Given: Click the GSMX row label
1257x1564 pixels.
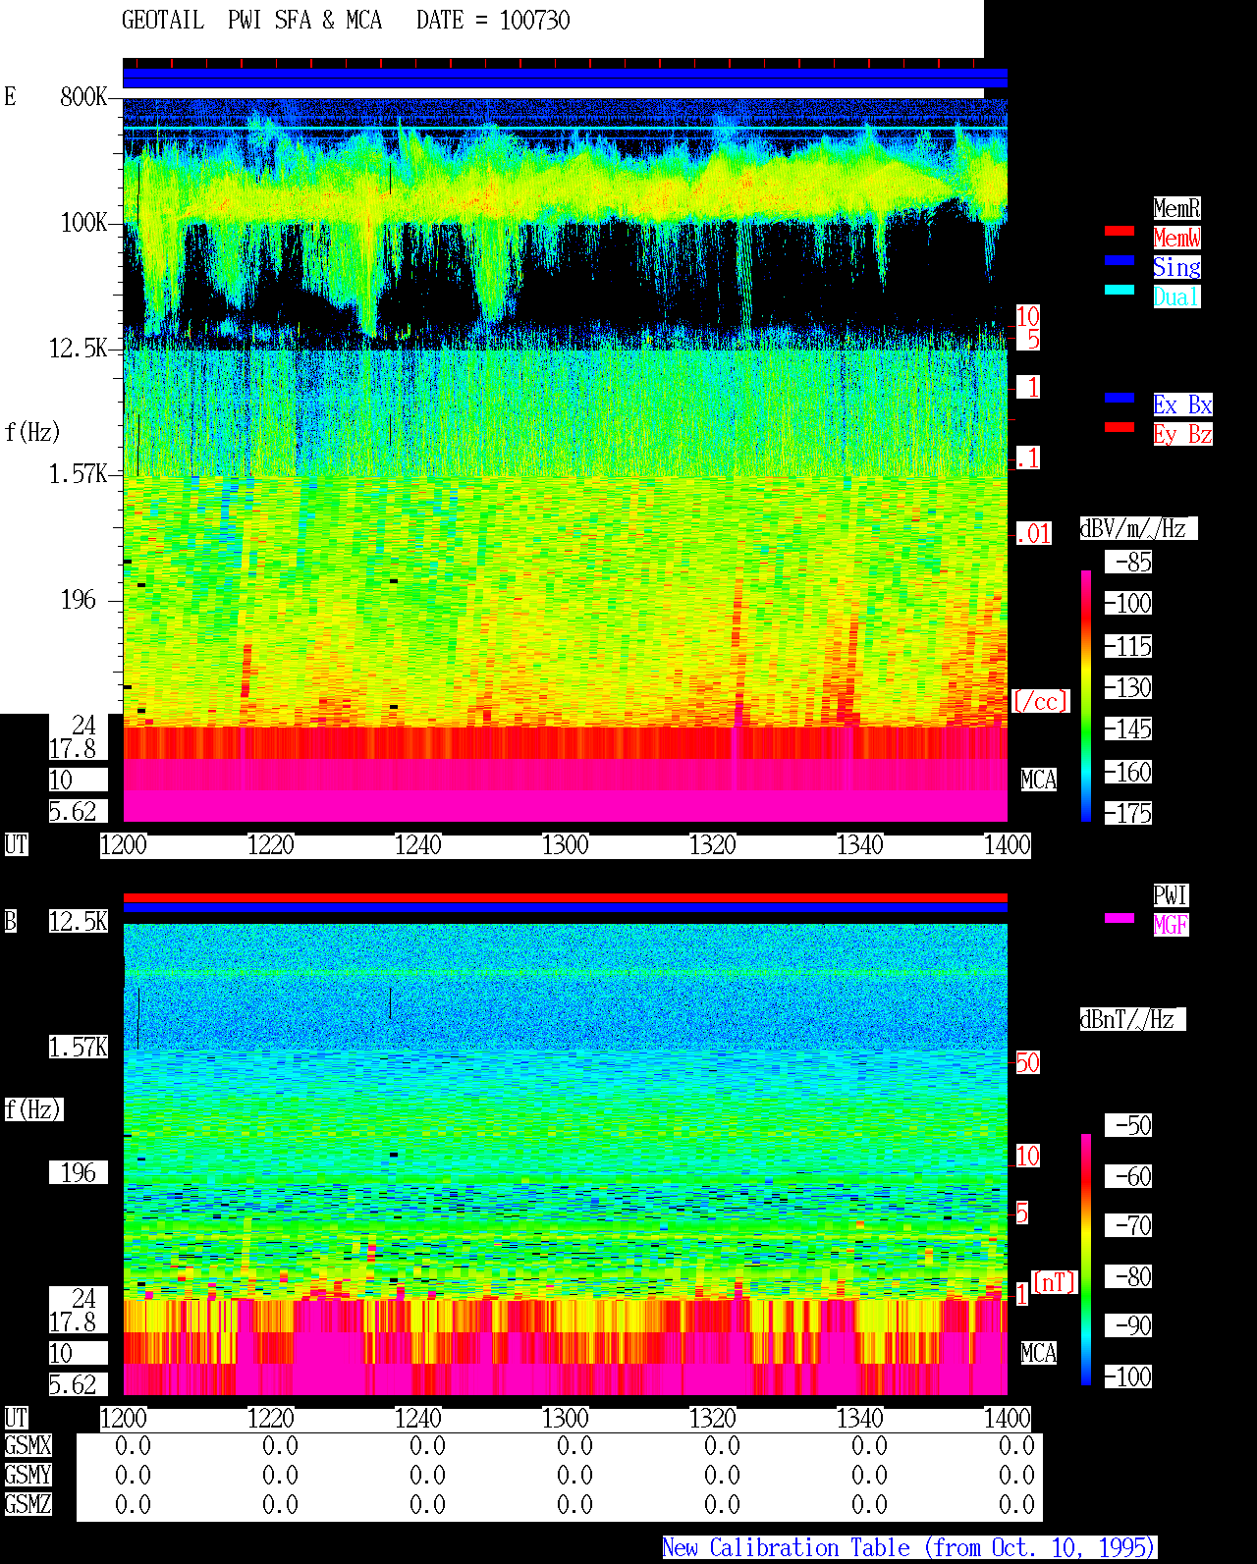Looking at the screenshot, I should pos(27,1445).
